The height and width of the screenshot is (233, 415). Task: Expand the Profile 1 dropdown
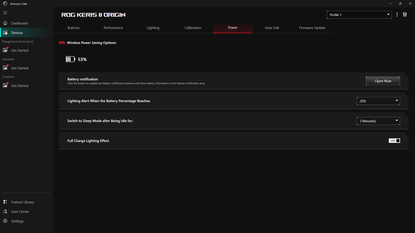[359, 15]
